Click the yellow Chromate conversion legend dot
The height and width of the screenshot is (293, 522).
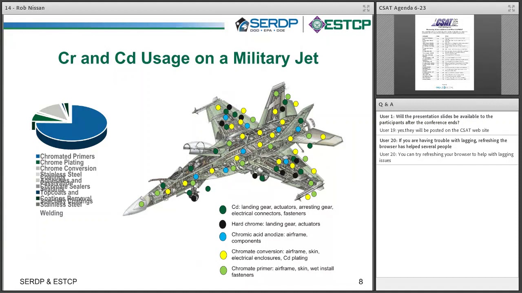click(223, 255)
